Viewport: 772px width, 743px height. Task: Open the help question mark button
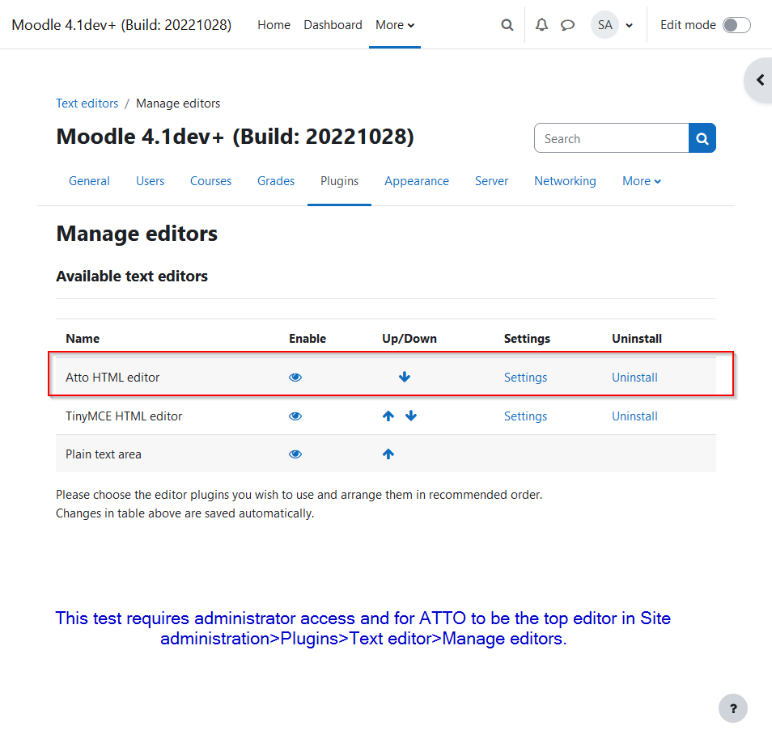(x=733, y=708)
